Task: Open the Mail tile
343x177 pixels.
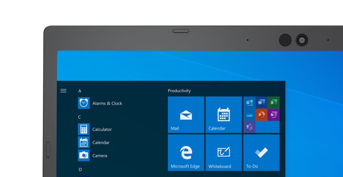Action: pos(186,115)
